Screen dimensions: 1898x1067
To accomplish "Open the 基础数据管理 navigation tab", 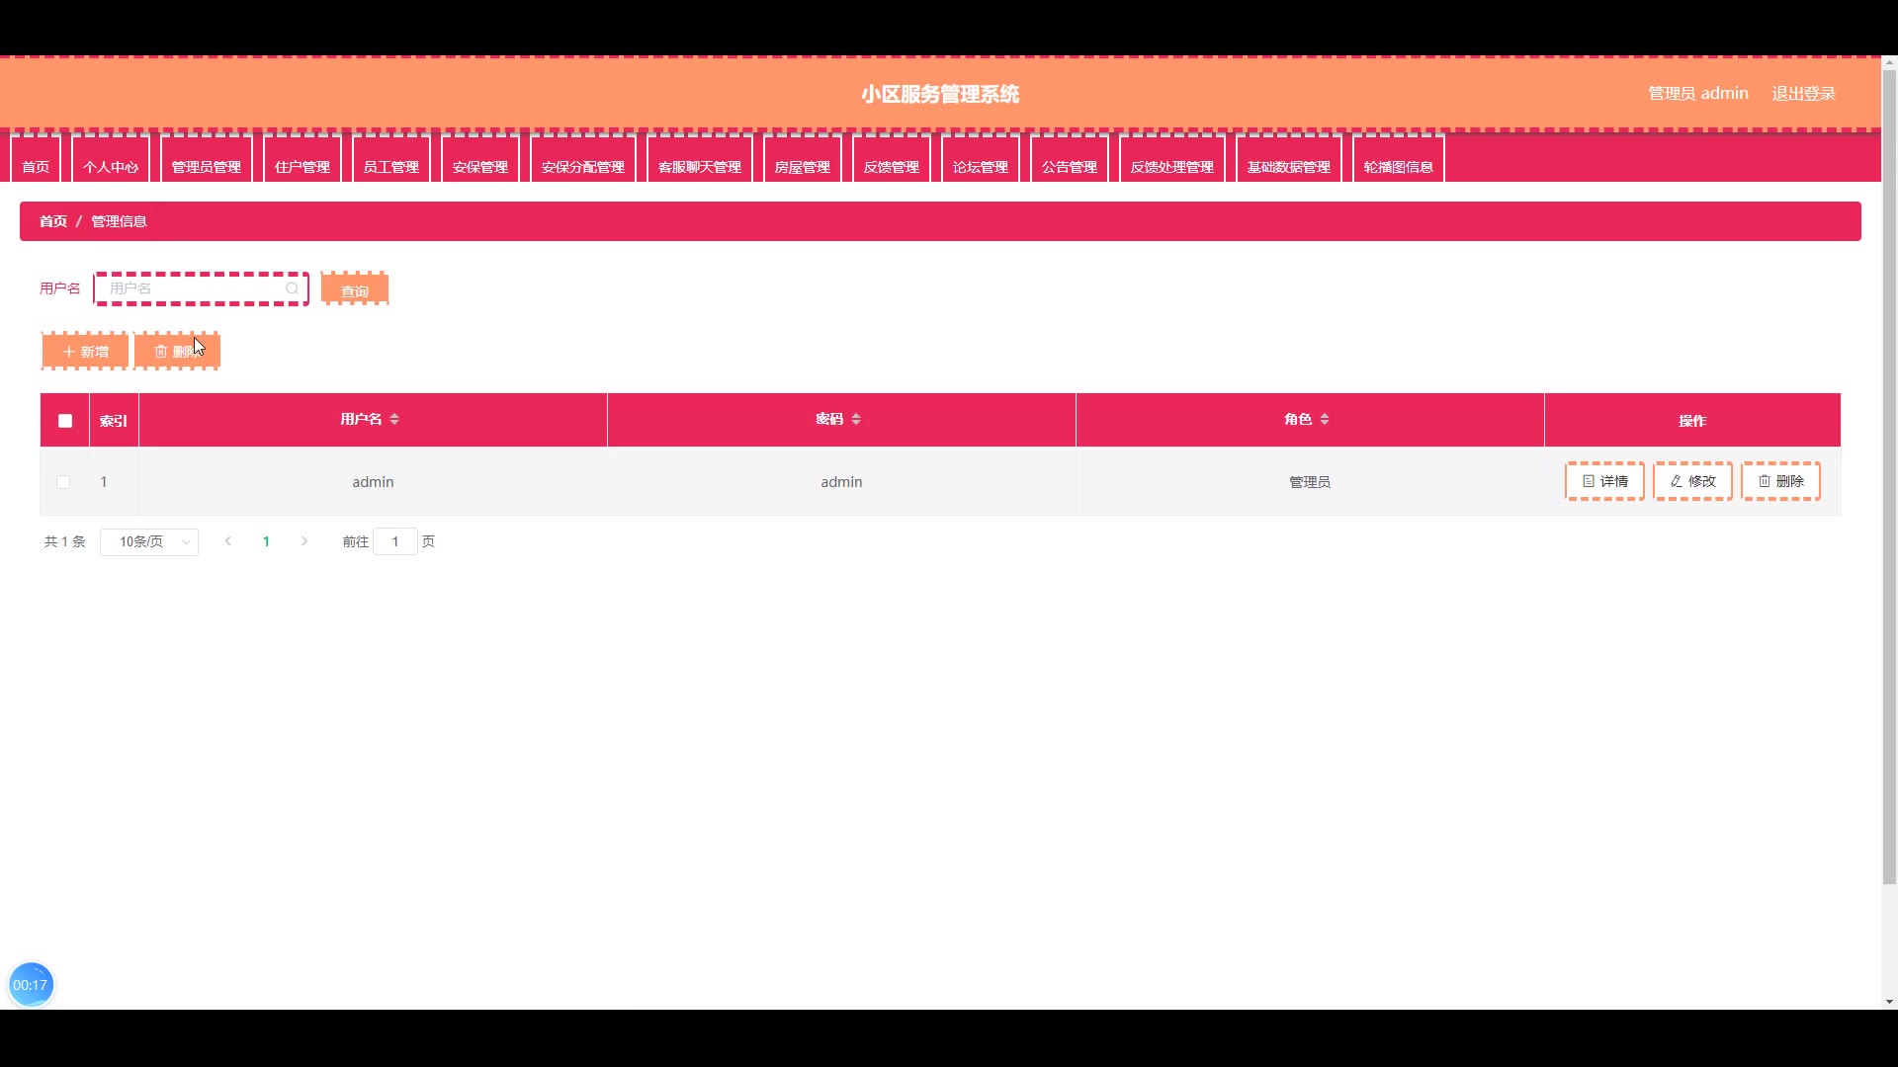I will (1289, 160).
